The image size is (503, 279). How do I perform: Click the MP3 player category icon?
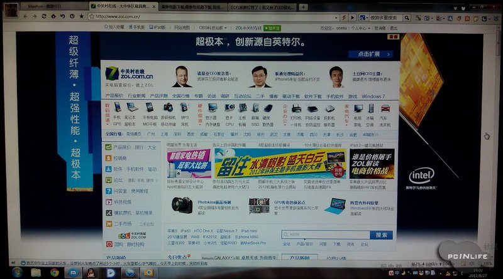[x=184, y=107]
